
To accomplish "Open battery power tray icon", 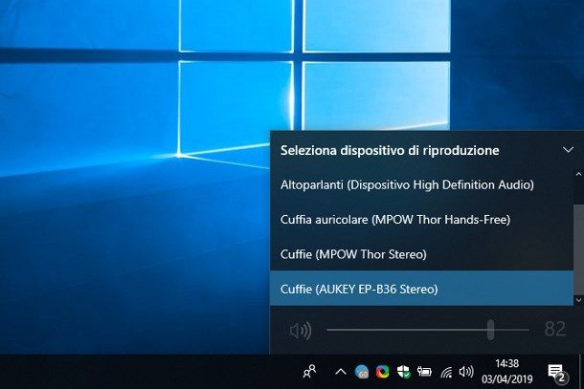I will point(424,371).
